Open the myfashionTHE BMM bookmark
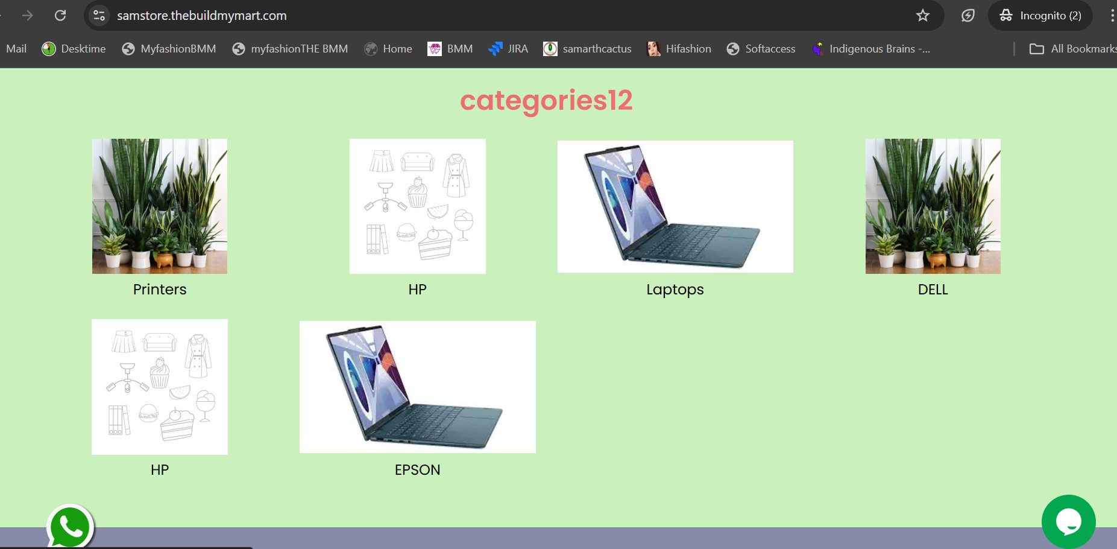The height and width of the screenshot is (549, 1117). (290, 49)
